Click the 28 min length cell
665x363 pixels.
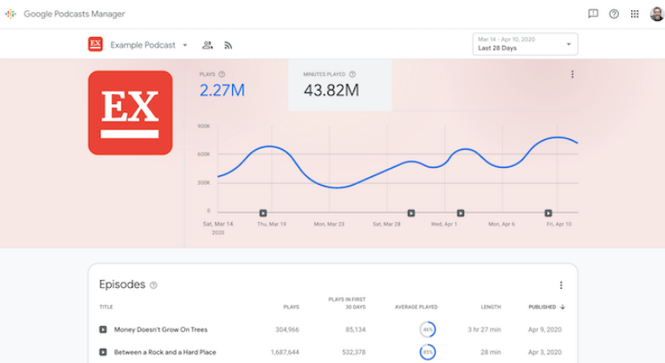491,352
